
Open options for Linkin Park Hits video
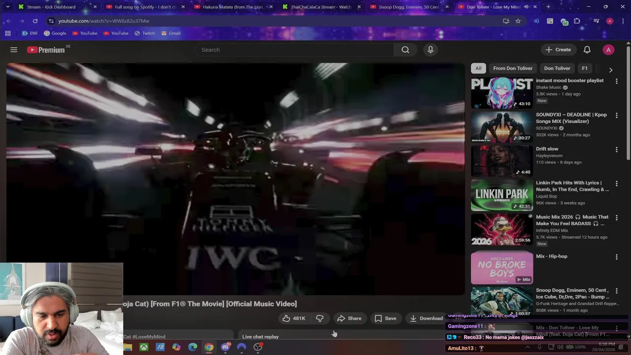(616, 183)
